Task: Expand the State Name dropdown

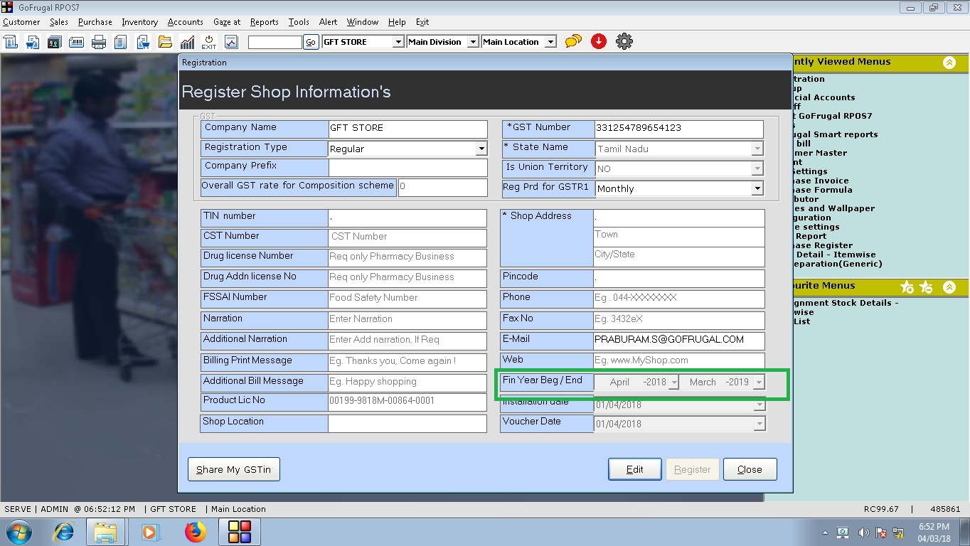Action: [x=757, y=149]
